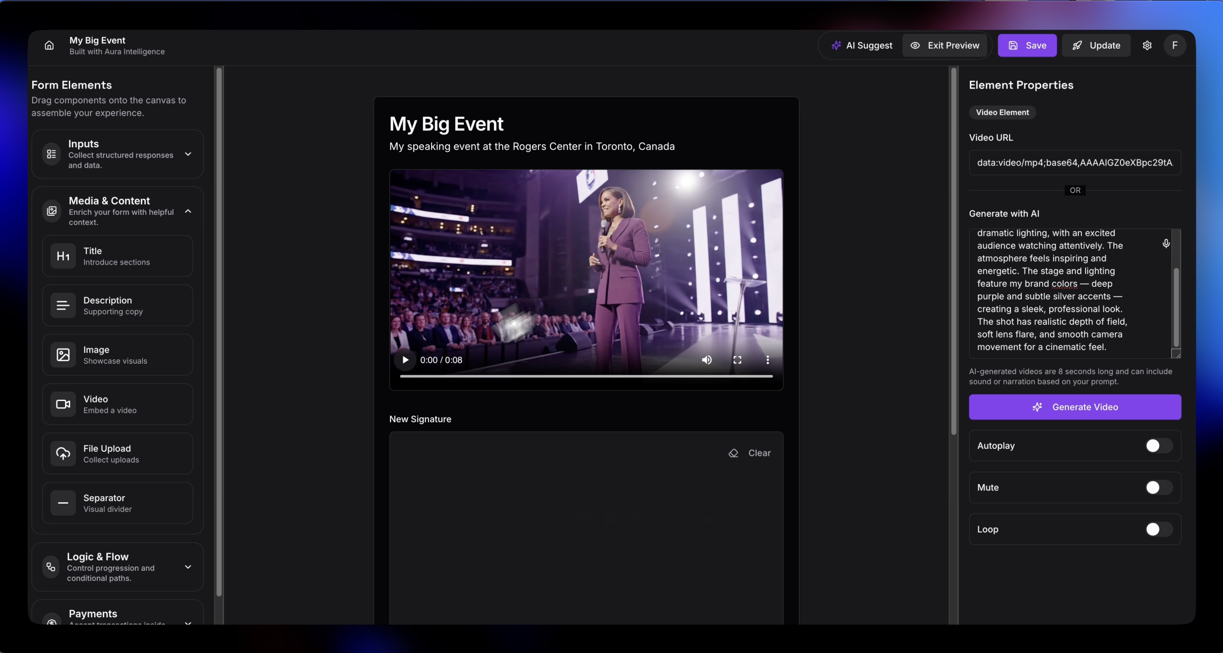1223x653 pixels.
Task: Click the left sidebar scrollbar
Action: (x=219, y=332)
